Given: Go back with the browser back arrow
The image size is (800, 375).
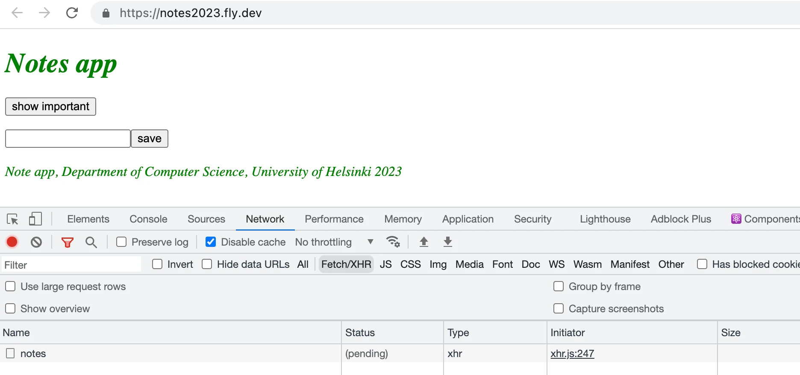Looking at the screenshot, I should point(17,13).
